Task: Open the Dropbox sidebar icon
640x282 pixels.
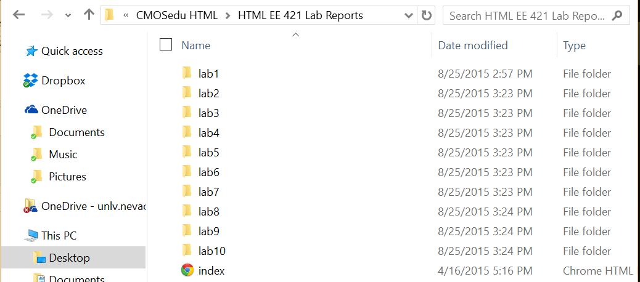Action: 31,81
